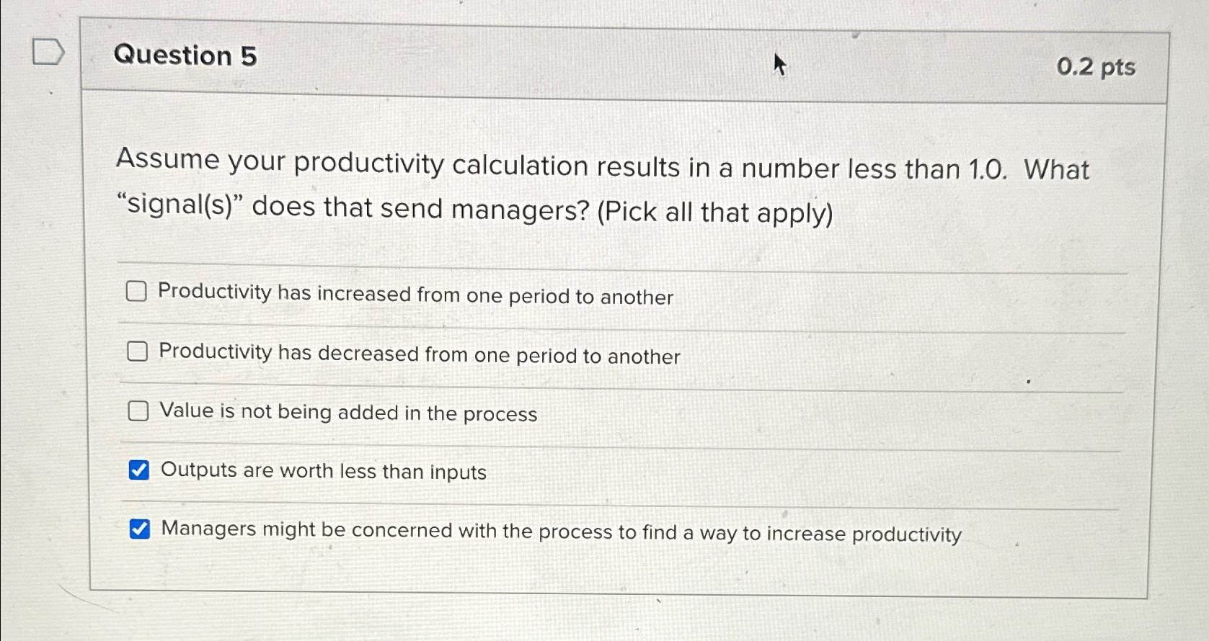Check 'Value is not being added in the process'
Image resolution: width=1209 pixels, height=641 pixels.
click(x=138, y=411)
